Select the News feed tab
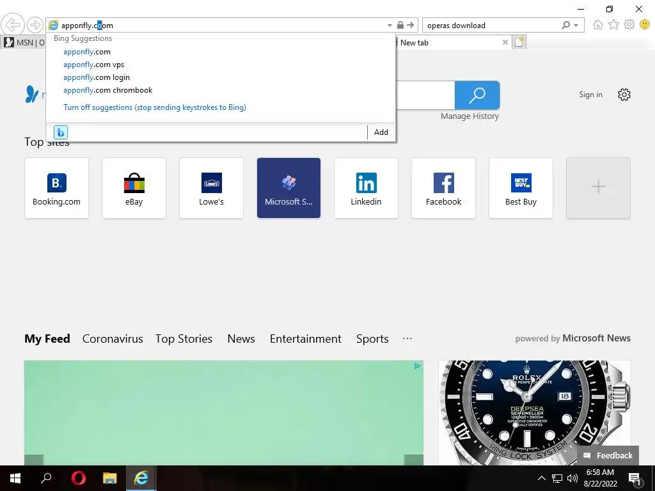The height and width of the screenshot is (491, 655). [x=241, y=339]
